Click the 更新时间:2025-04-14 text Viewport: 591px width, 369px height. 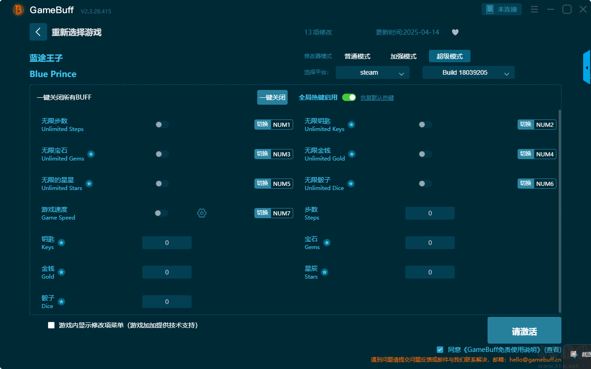pos(408,32)
